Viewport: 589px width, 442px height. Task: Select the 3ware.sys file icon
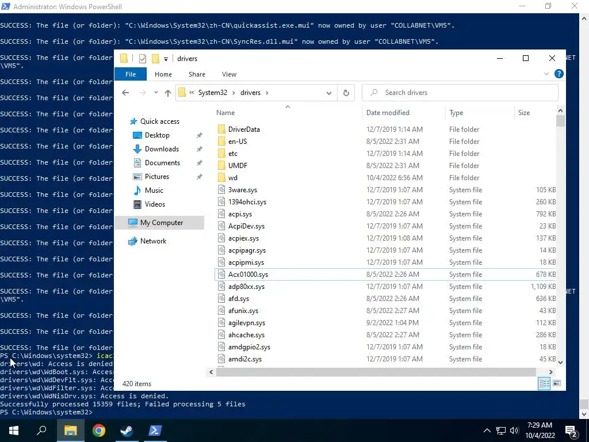[x=221, y=190]
